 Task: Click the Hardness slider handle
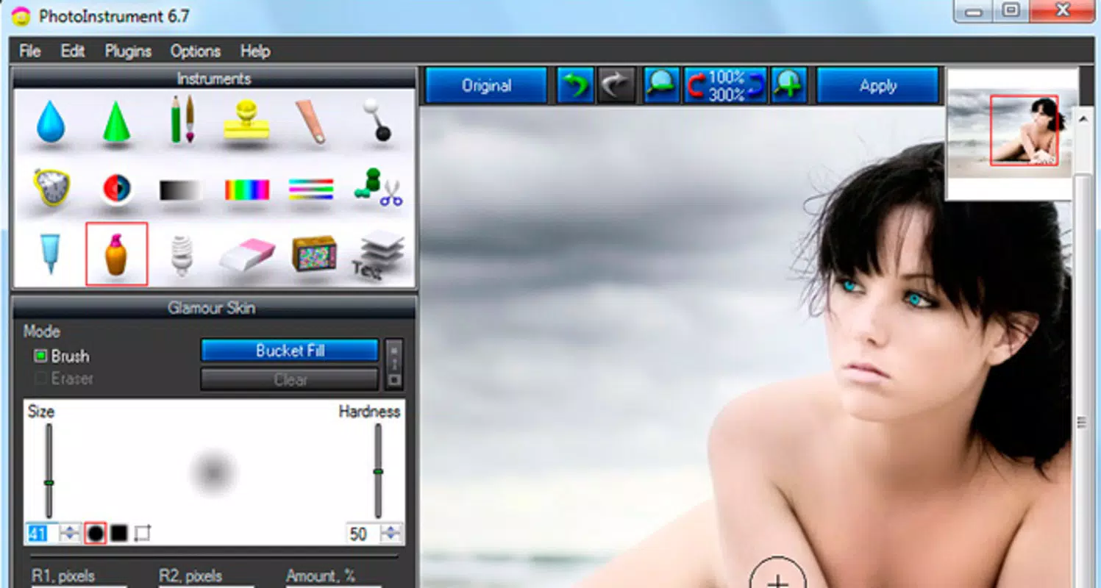coord(378,471)
